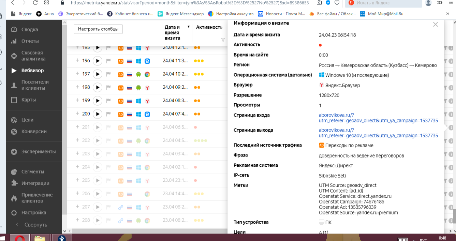Click the Android OS icon in row 198
This screenshot has height=241, width=456.
tap(138, 88)
